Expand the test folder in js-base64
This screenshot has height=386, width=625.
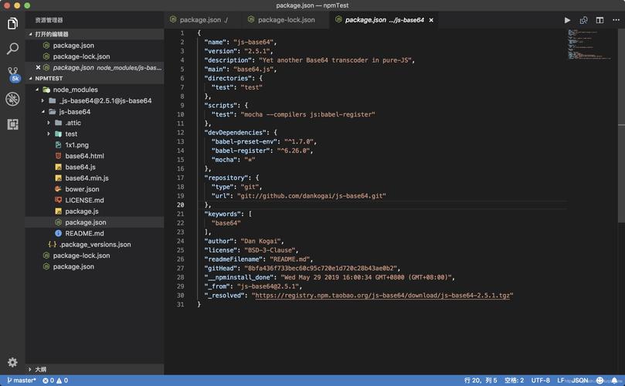70,134
